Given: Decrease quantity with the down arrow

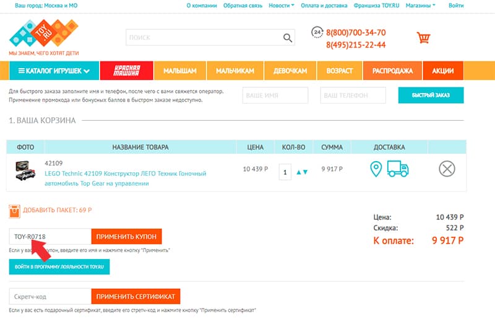Looking at the screenshot, I should (305, 172).
